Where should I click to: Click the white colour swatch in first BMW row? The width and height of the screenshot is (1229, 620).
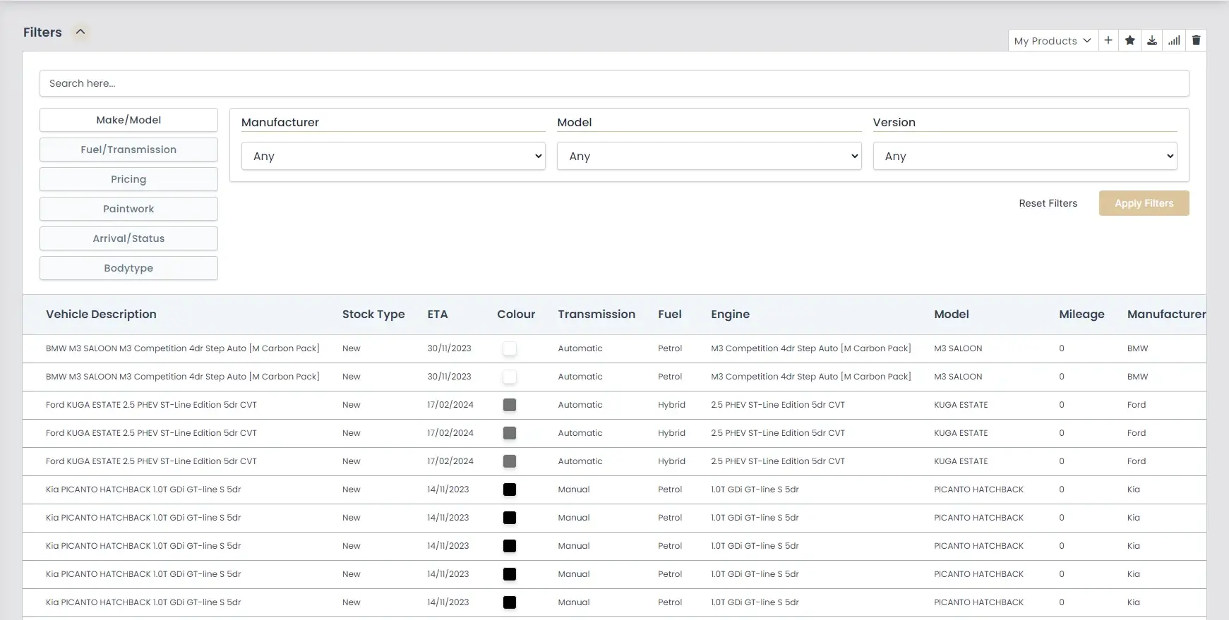(x=510, y=348)
